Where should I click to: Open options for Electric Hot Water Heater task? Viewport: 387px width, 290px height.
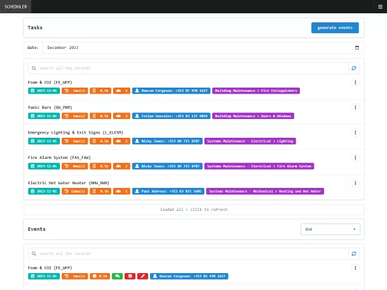coord(356,182)
